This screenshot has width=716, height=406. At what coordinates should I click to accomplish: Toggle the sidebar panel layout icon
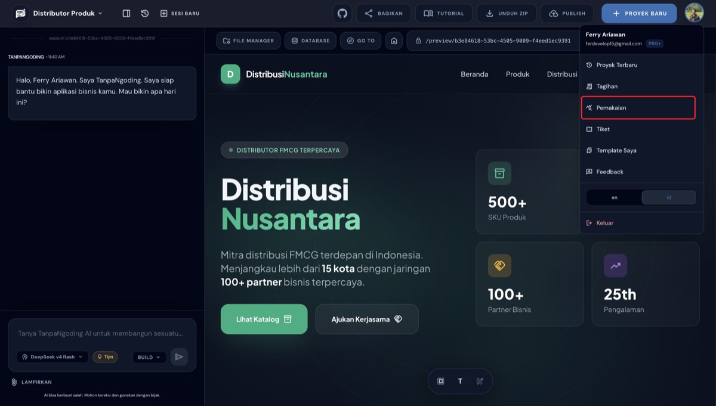point(126,13)
